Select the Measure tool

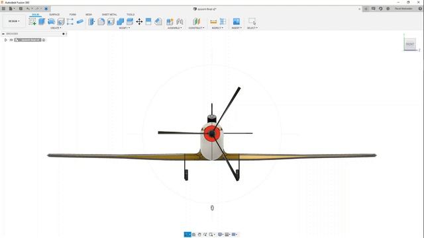pos(213,21)
